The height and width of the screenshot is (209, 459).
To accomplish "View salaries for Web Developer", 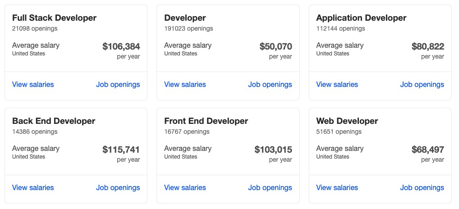I will 337,188.
